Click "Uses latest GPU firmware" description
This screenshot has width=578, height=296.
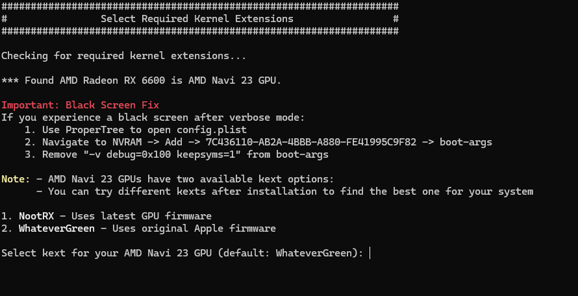141,216
